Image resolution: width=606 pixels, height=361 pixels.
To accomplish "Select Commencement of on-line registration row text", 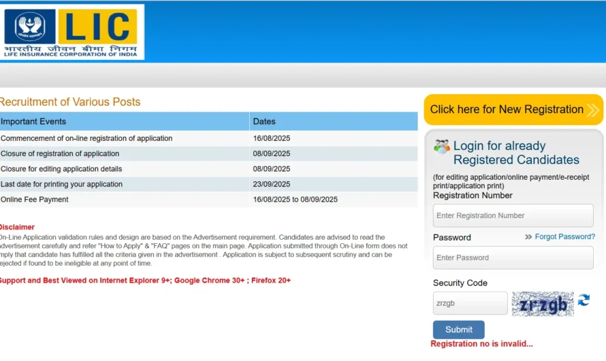I will pyautogui.click(x=86, y=138).
